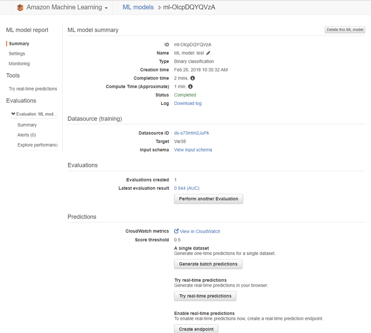Open datasource ds-s73mtm2JuPk link
Viewport: 371px width, 333px height.
(192, 133)
